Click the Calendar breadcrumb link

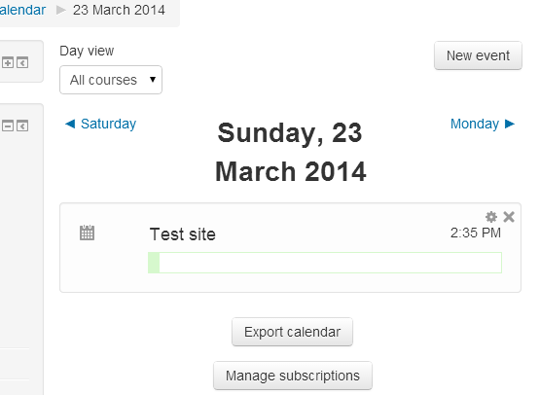[x=22, y=10]
